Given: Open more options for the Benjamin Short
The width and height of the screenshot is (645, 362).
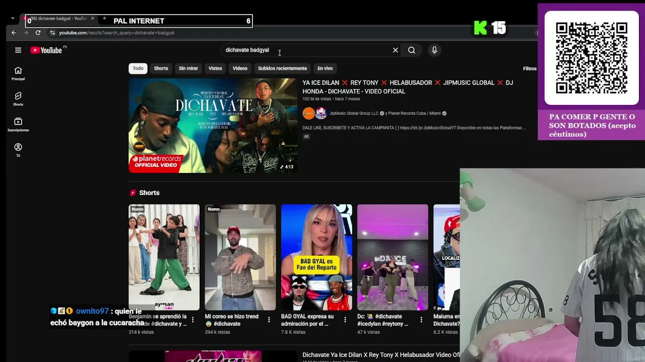Looking at the screenshot, I should point(192,320).
